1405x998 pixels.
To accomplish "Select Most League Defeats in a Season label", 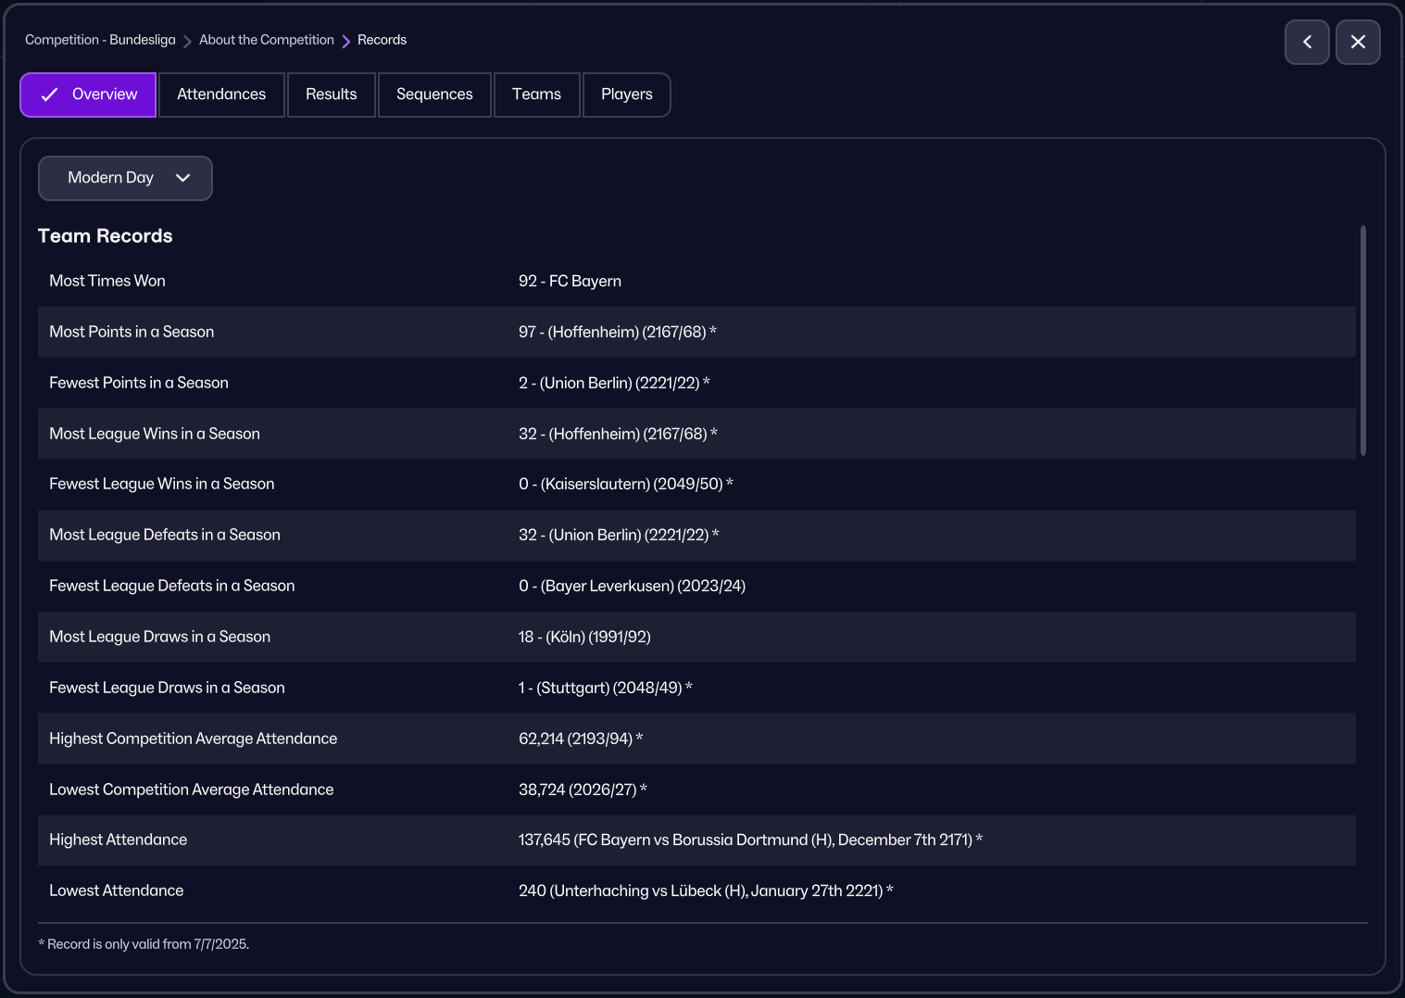I will pos(165,535).
